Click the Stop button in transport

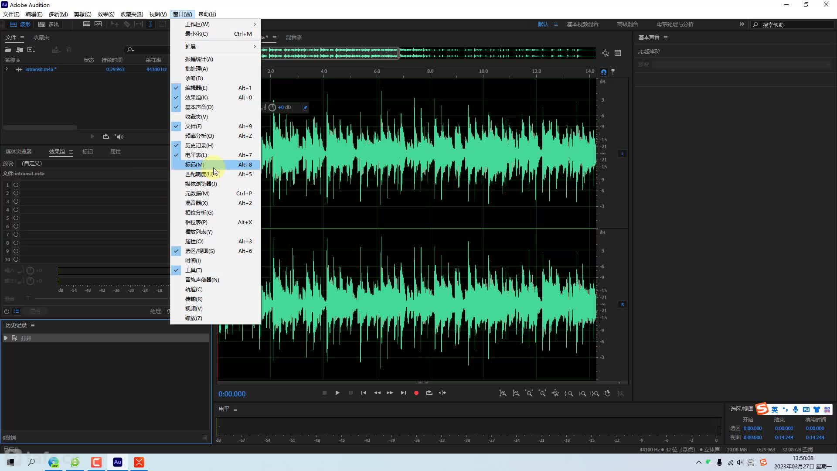(324, 393)
